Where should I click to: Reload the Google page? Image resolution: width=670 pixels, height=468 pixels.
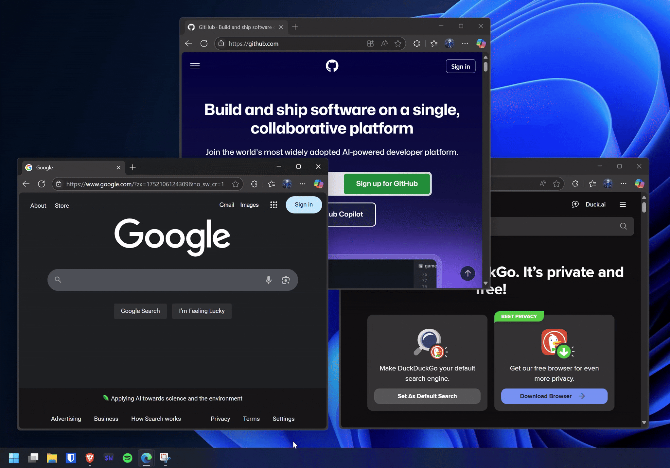42,184
